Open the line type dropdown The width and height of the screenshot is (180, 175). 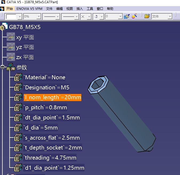77,16
